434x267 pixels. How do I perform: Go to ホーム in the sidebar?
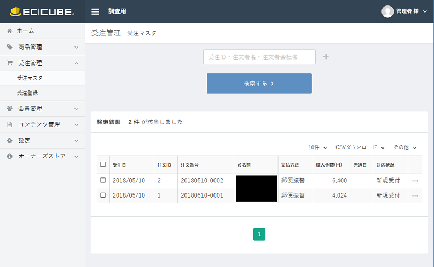coord(42,31)
